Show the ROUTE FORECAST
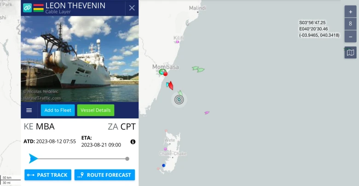 (x=104, y=175)
